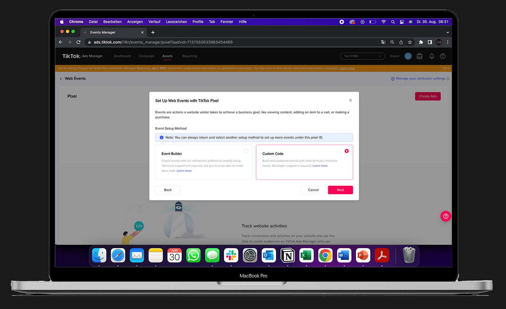Open the Datei menu
The width and height of the screenshot is (506, 309).
click(x=93, y=22)
